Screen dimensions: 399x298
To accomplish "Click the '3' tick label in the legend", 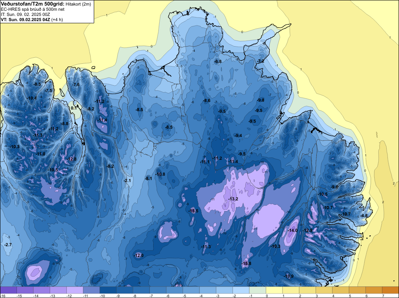I will 317,296.
